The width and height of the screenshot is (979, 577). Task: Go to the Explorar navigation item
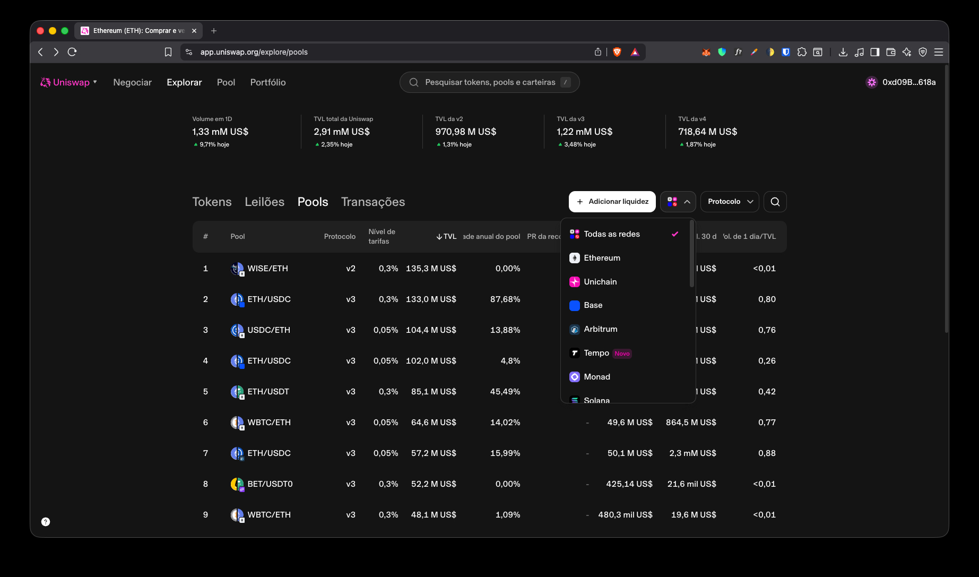point(184,82)
